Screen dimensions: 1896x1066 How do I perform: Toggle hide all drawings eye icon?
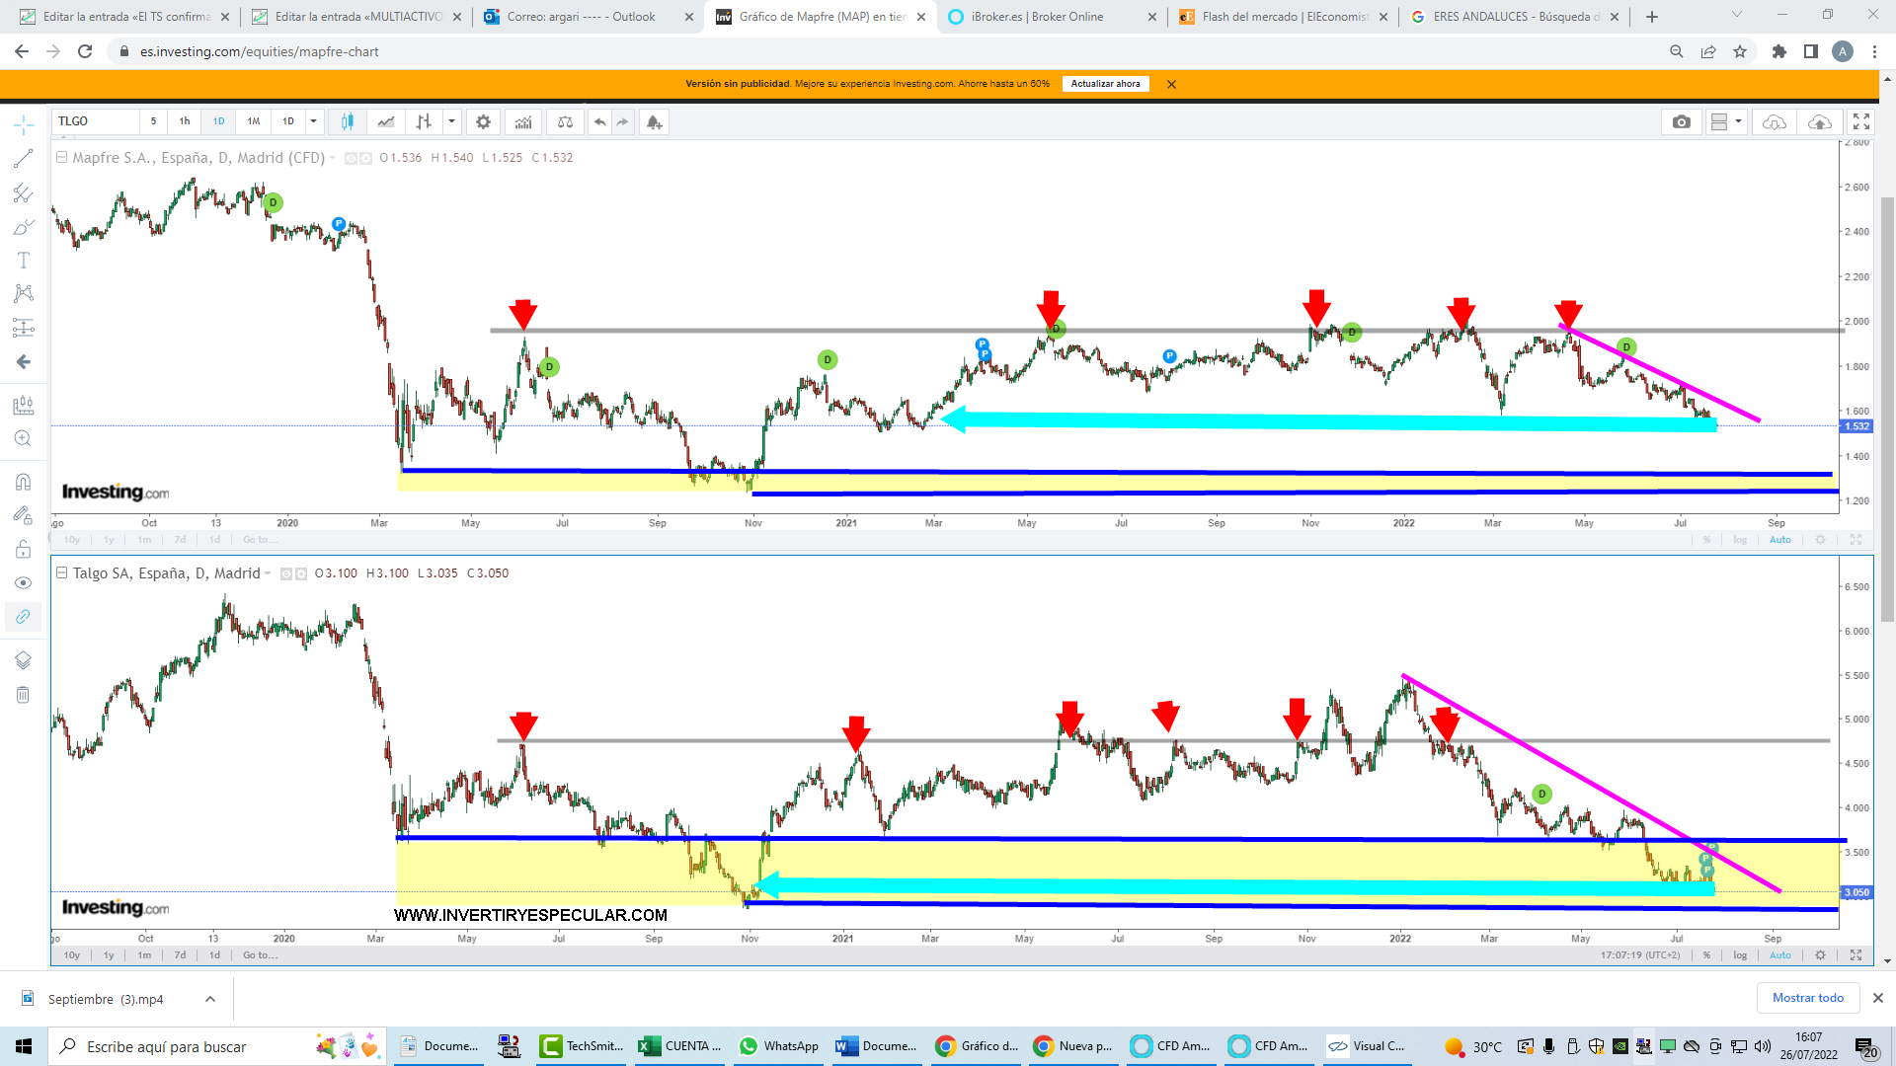[x=24, y=582]
